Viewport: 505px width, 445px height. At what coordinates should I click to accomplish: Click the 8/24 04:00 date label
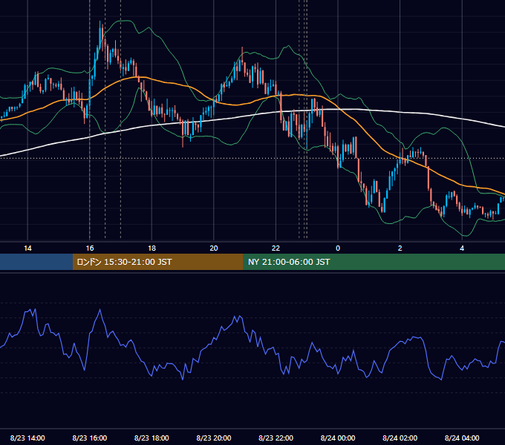(x=462, y=438)
